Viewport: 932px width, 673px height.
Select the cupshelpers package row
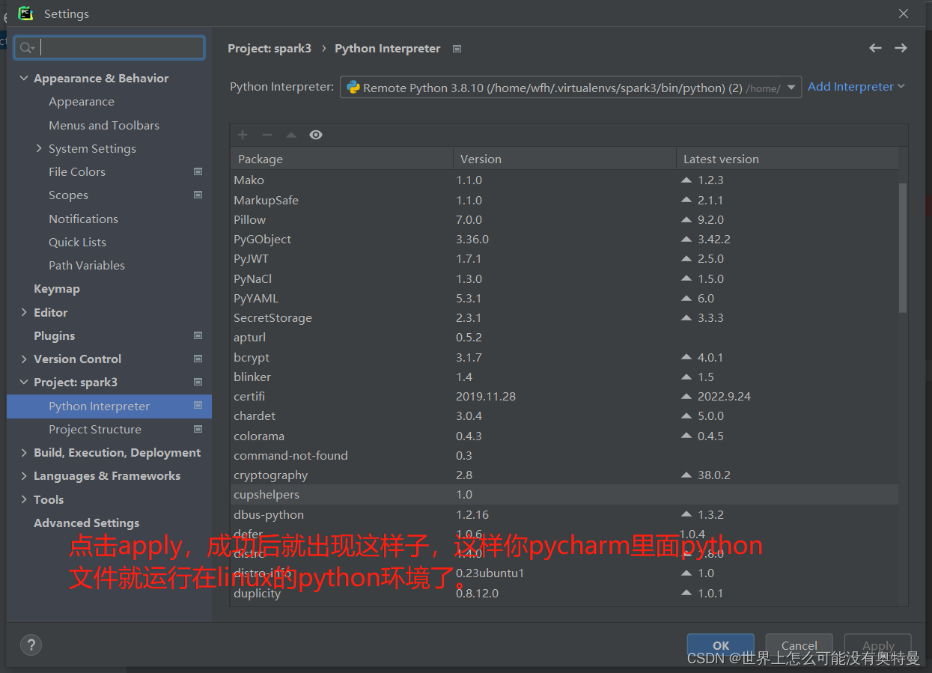(564, 495)
